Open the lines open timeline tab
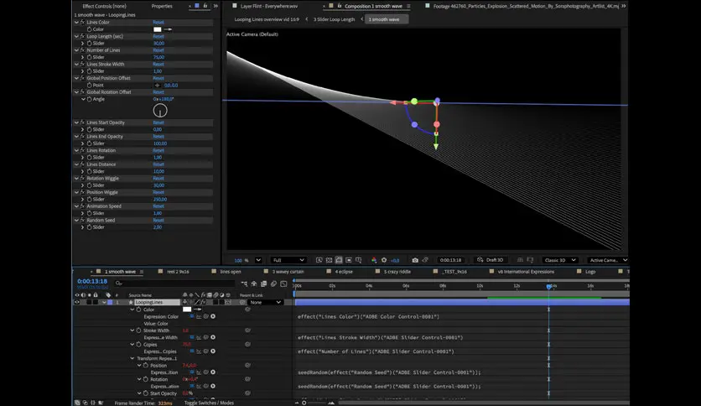701x406 pixels. pos(231,272)
